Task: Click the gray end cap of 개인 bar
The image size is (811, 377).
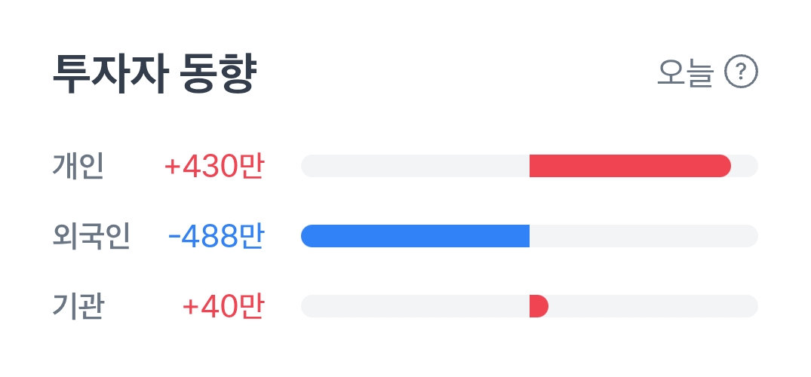Action: (x=746, y=166)
